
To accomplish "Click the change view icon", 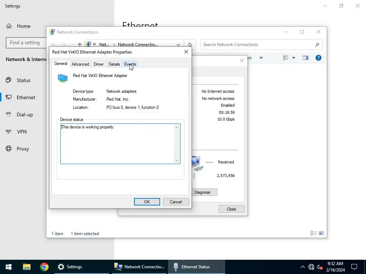I will [286, 57].
